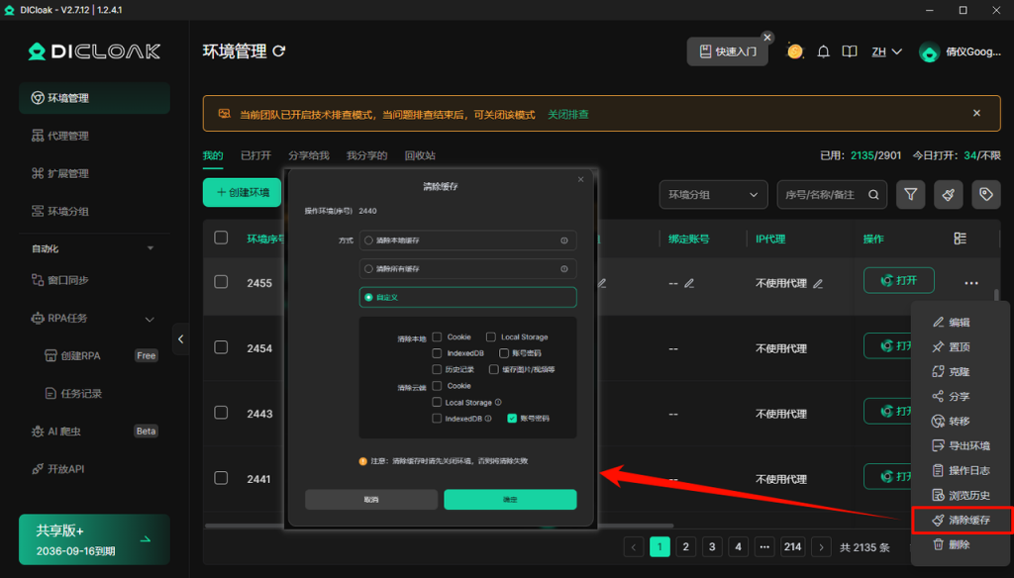Open the 环境分组 dropdown filter
This screenshot has width=1014, height=578.
point(713,195)
